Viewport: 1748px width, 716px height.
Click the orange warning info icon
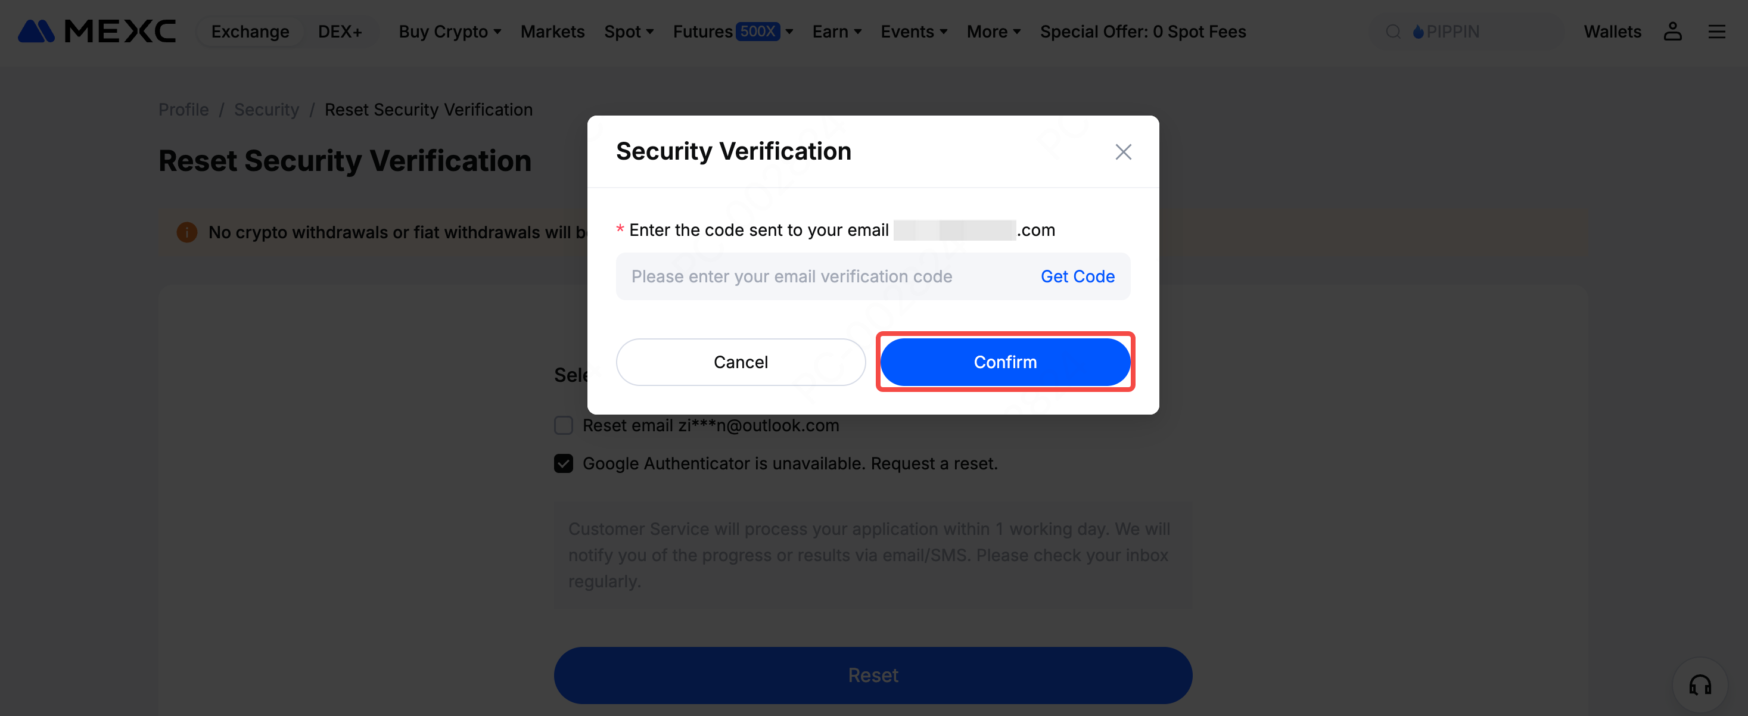point(186,232)
